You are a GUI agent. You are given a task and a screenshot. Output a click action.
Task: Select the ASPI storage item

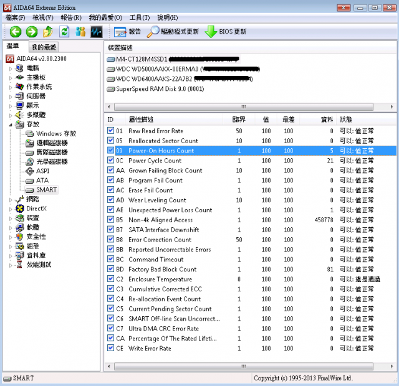point(37,171)
